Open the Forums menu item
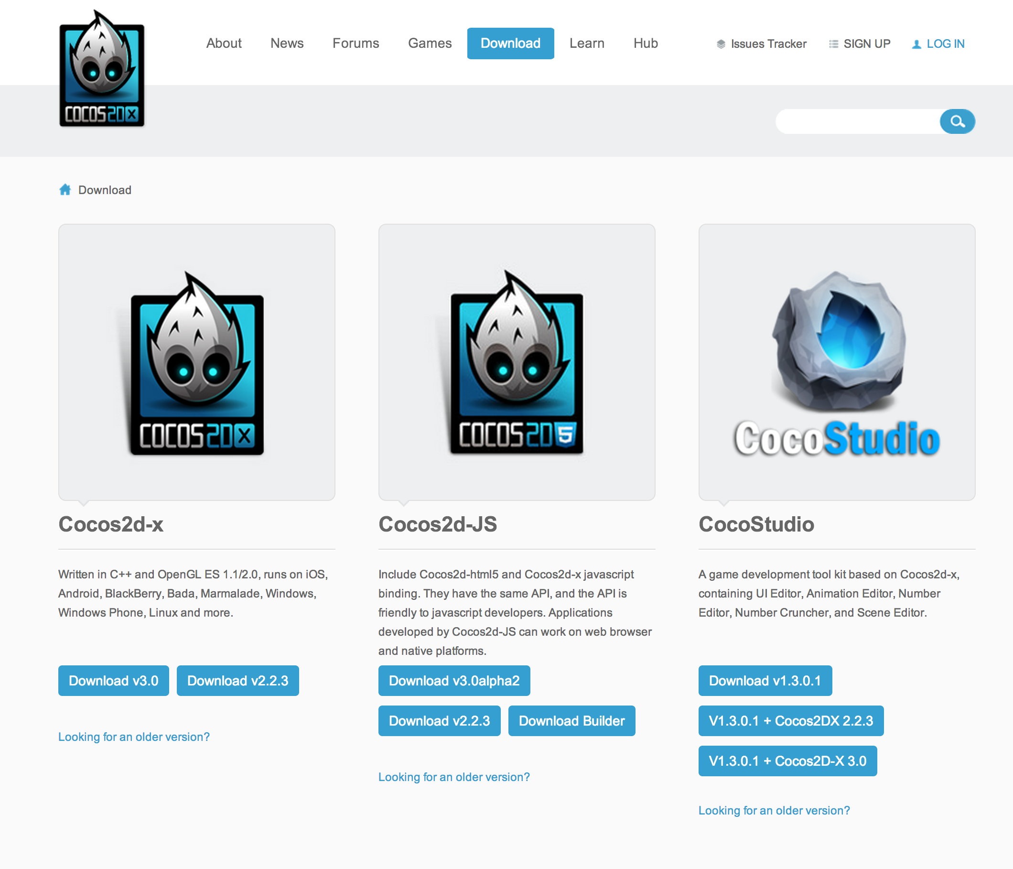Viewport: 1013px width, 869px height. pos(356,43)
